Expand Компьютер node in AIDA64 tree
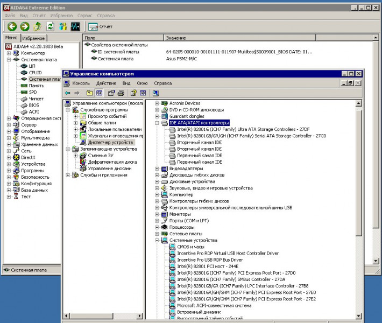This screenshot has width=382, height=323. [x=9, y=53]
